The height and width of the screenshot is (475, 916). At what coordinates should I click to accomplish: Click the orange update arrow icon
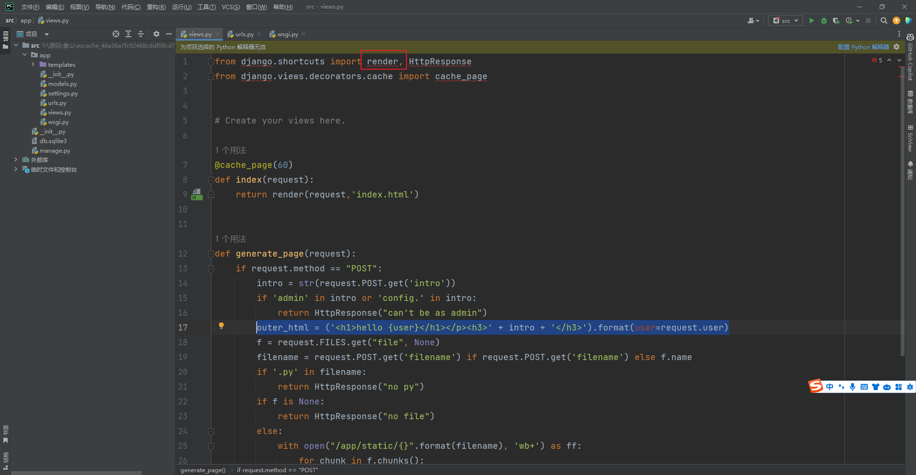(x=896, y=21)
